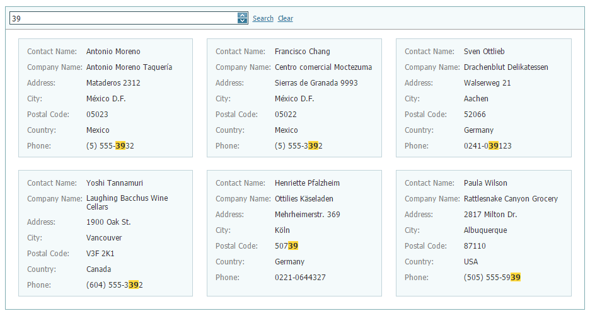Image resolution: width=590 pixels, height=316 pixels.
Task: Click postal code 05023
Action: (97, 115)
